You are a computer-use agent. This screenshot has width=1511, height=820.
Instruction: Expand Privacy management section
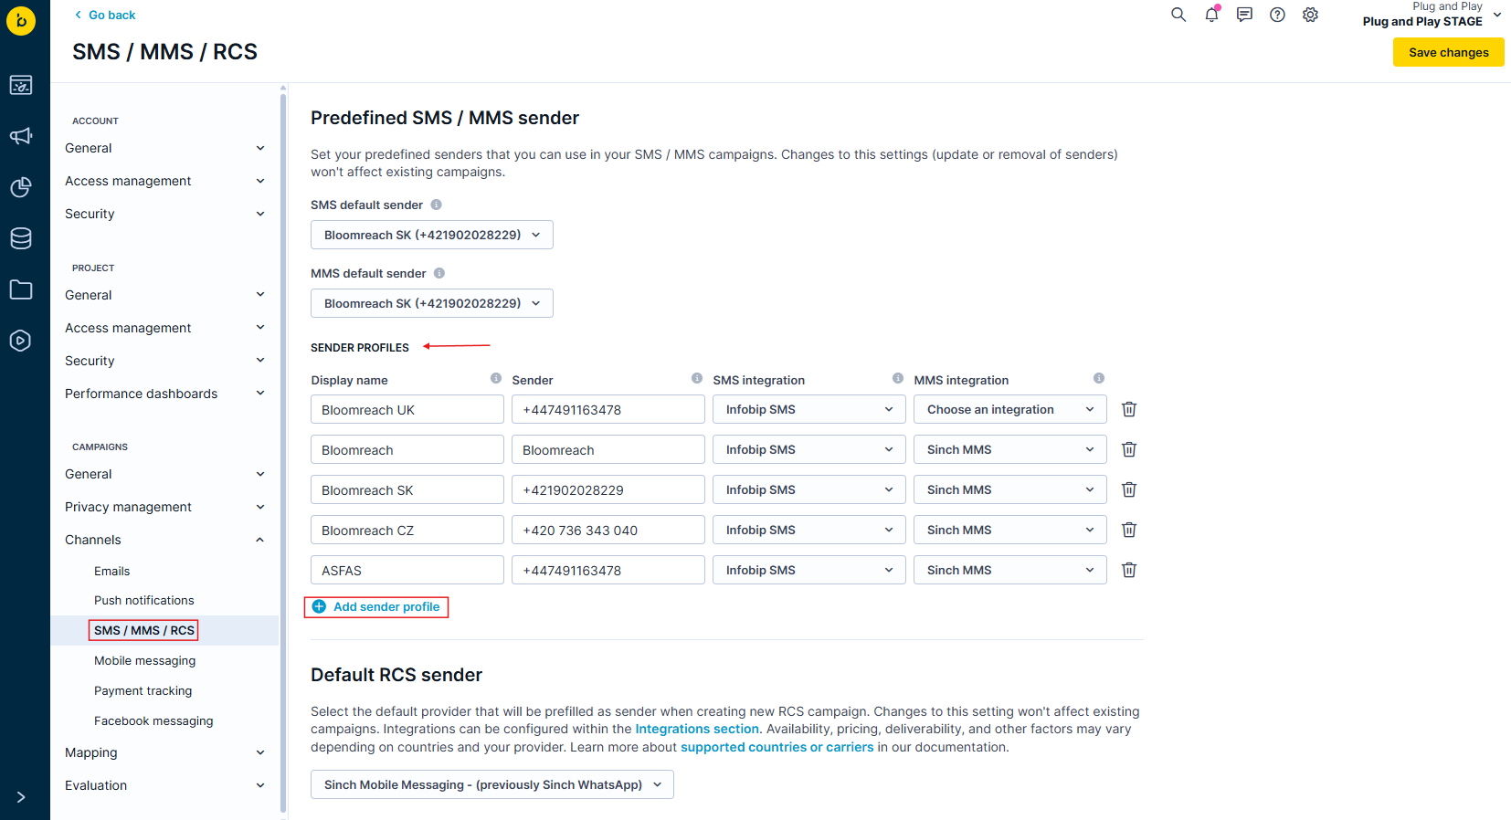coord(164,507)
